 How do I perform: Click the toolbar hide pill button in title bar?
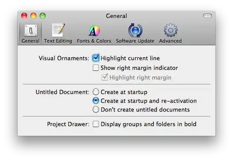(x=208, y=16)
